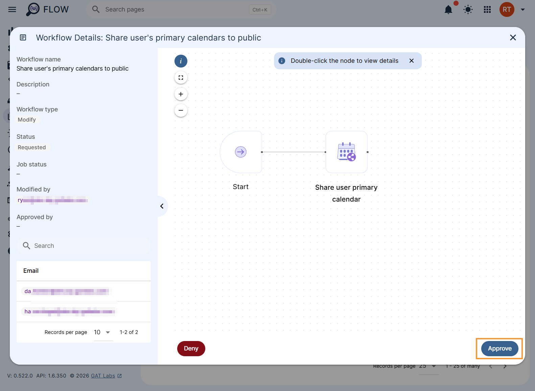
Task: Select the Share user primary calendar node
Action: click(x=347, y=152)
